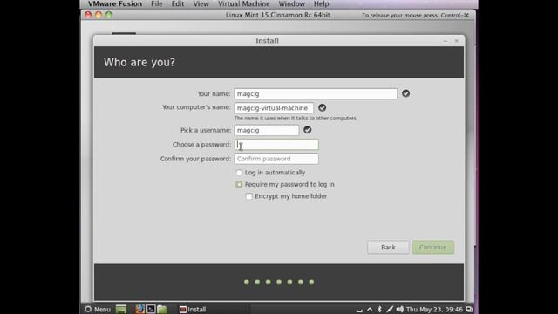
Task: Launch Firefox from the panel
Action: pos(139,309)
